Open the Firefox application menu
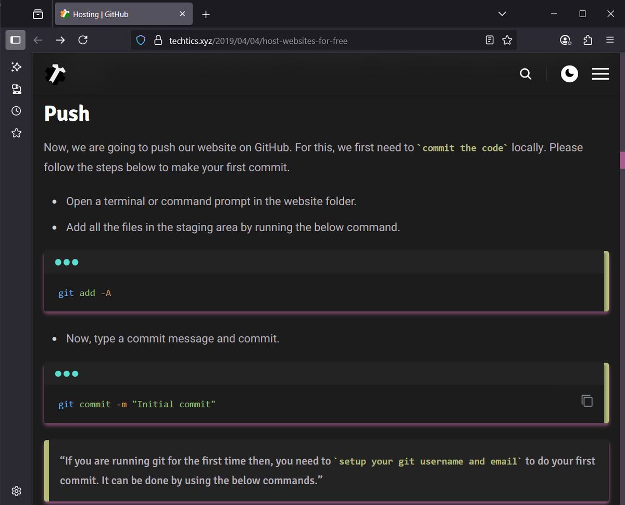Image resolution: width=625 pixels, height=505 pixels. pos(610,40)
